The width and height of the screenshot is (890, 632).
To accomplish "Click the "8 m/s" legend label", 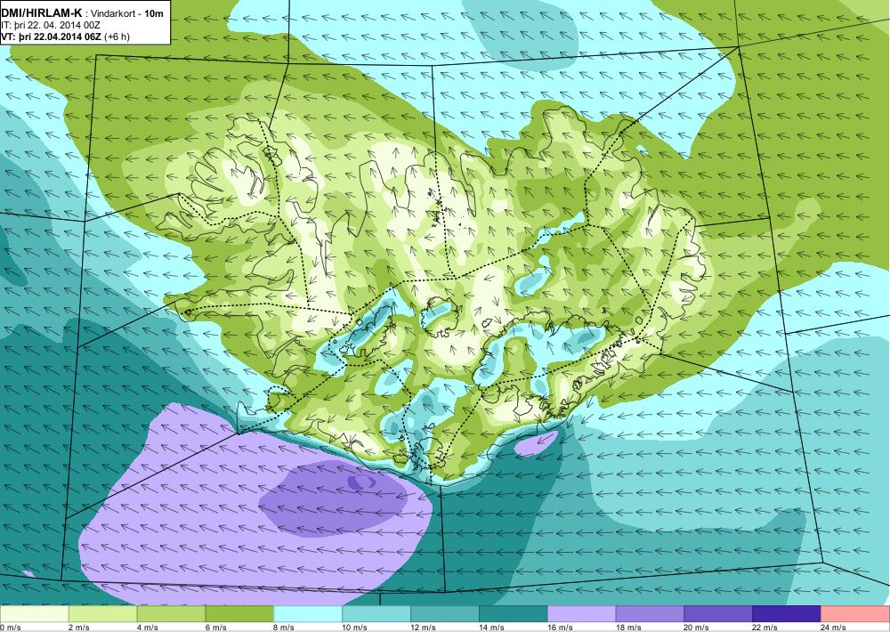I will pyautogui.click(x=285, y=628).
